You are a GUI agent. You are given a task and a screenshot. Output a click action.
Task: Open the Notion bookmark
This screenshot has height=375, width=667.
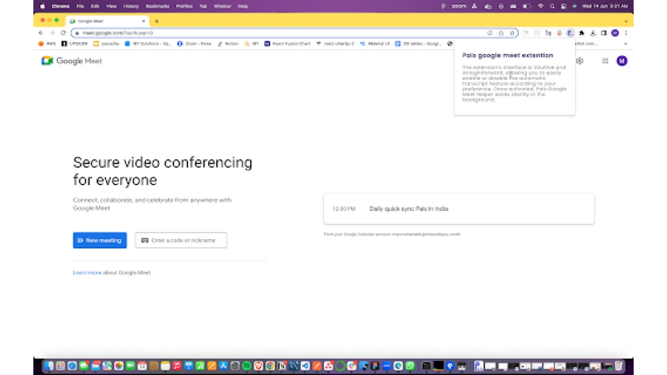[227, 43]
